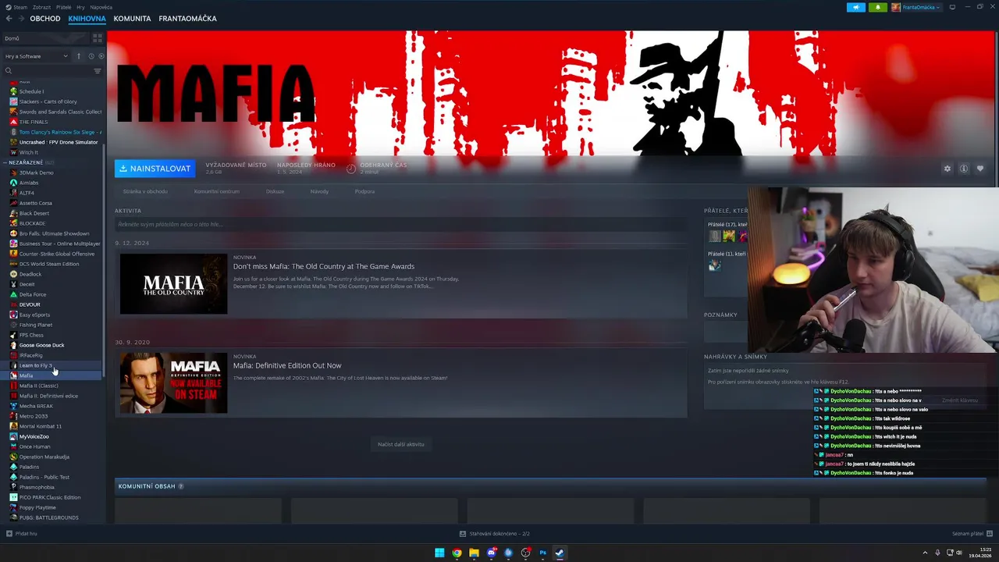Open the Přátelé menu

pos(63,7)
